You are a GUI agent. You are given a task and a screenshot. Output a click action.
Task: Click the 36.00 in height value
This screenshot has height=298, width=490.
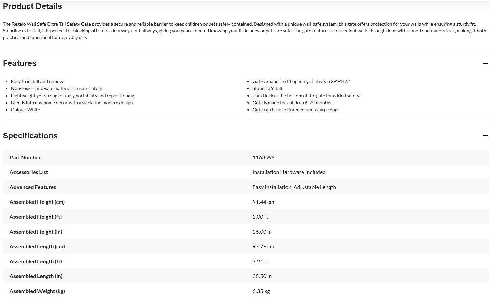pos(262,232)
